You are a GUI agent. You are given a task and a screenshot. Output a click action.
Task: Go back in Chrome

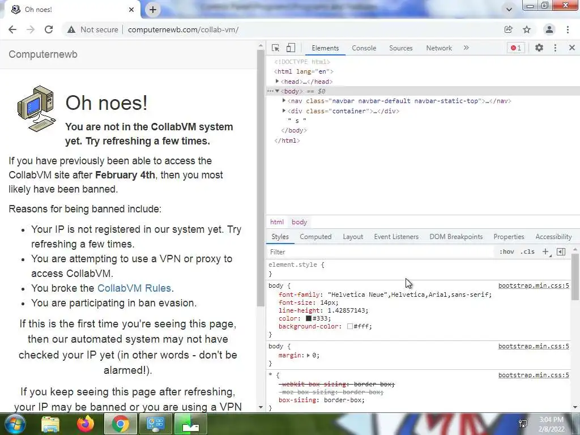point(12,29)
